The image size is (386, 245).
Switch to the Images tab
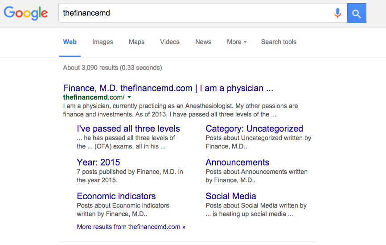click(x=103, y=42)
